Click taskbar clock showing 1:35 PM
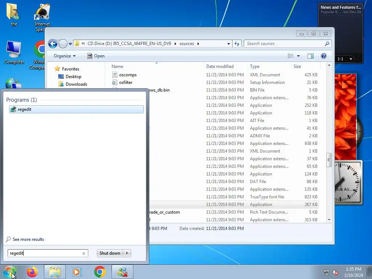Viewport: 372px width, 279px height. tap(353, 272)
